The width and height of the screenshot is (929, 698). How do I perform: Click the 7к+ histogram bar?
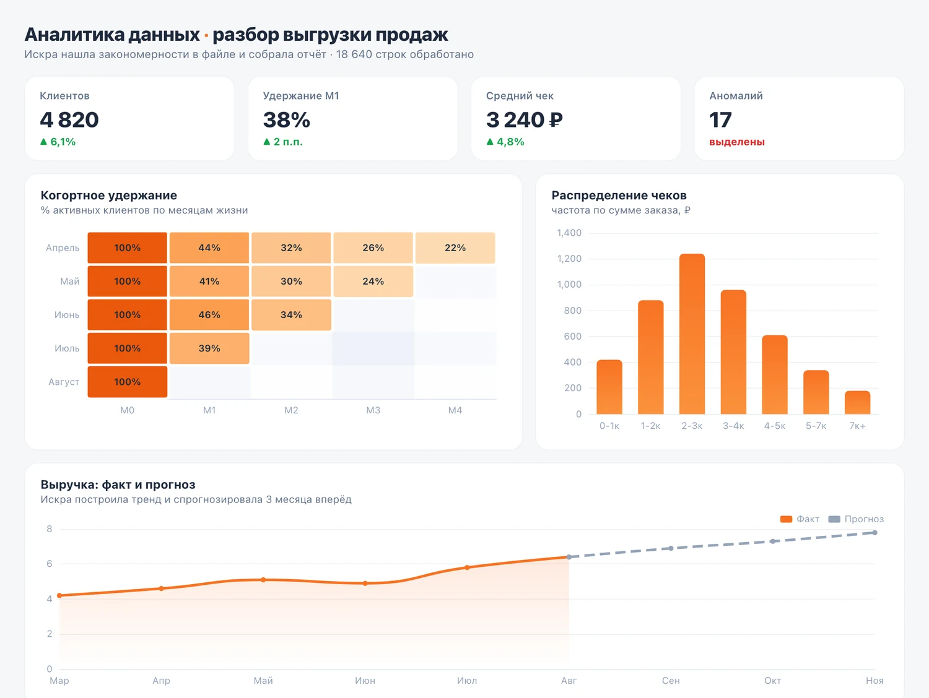[x=858, y=402]
